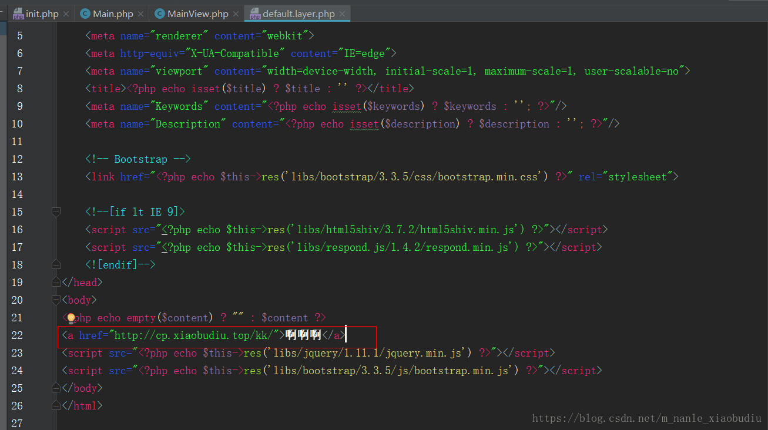Click the cp.xiaobudiu.top URL in the href
Image resolution: width=768 pixels, height=430 pixels.
(193, 335)
